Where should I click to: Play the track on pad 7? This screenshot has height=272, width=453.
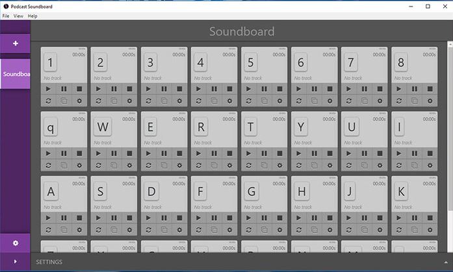349,89
